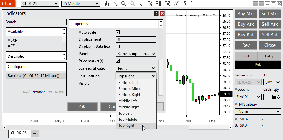Viewport: 283px width, 140px height.
Task: Choose Bottom Left from the list
Action: [x=128, y=83]
